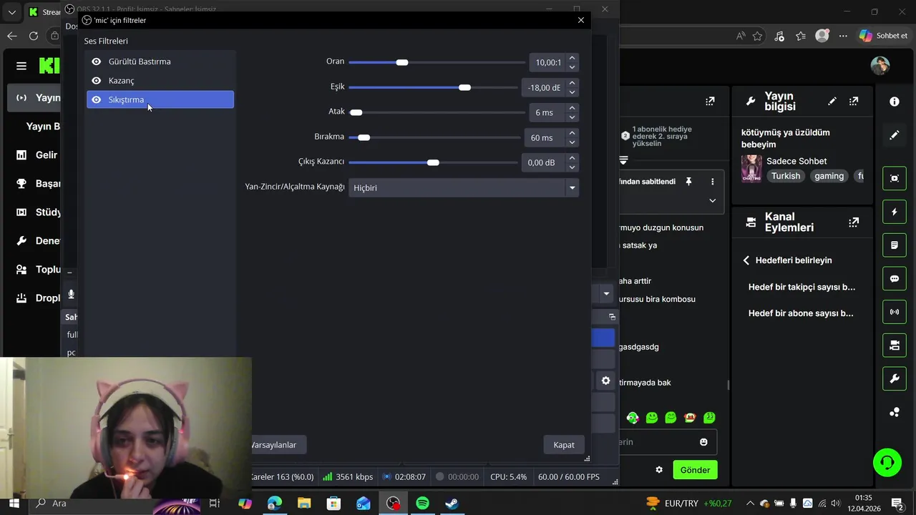The width and height of the screenshot is (916, 515).
Task: Decrease Çıkış Kazancı with down arrow
Action: [572, 167]
